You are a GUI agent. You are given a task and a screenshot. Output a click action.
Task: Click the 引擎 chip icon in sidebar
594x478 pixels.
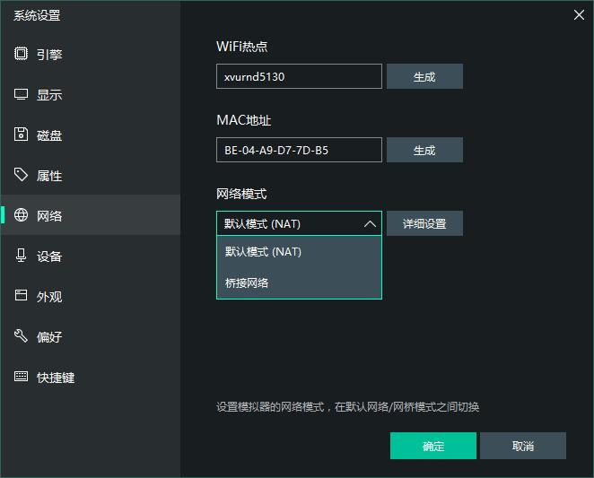tap(22, 54)
